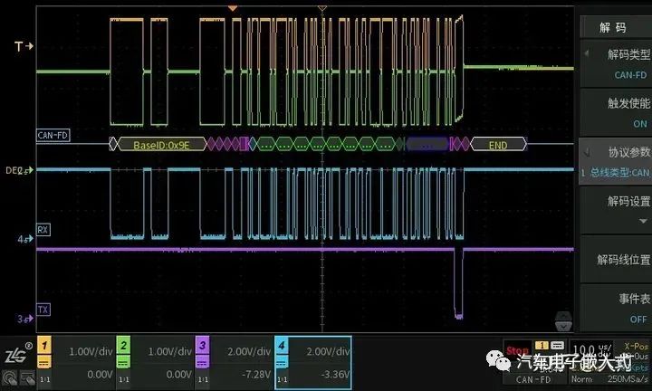Click the channel 4 ground marker arrow
The image size is (652, 391).
[25, 239]
